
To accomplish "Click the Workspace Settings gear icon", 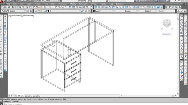I will pyautogui.click(x=28, y=11).
